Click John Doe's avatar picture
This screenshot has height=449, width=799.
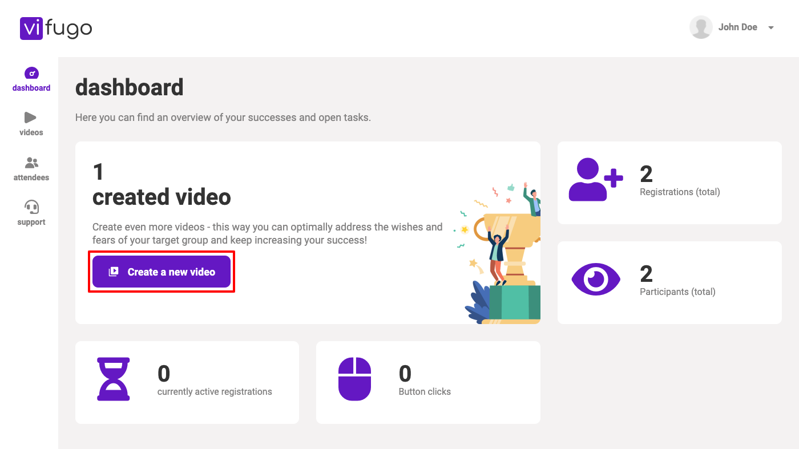tap(701, 27)
